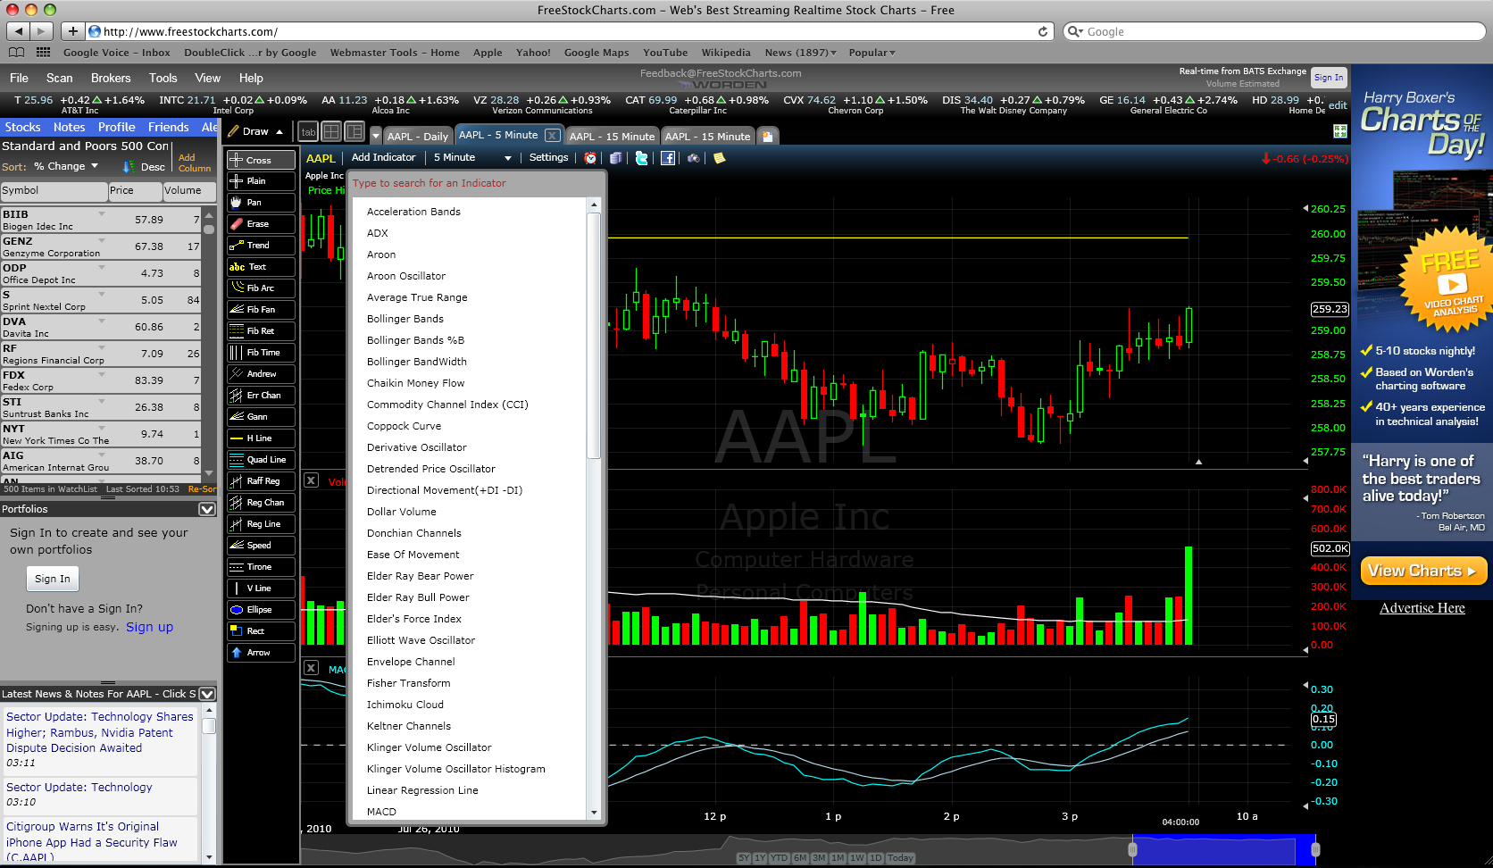Expand the Draw tools menu arrow

(279, 132)
